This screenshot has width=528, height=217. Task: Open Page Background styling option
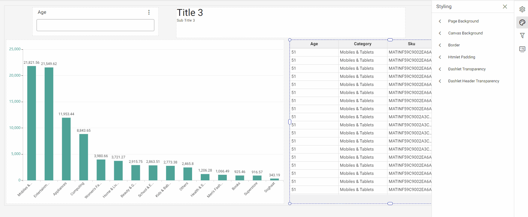[x=463, y=21]
